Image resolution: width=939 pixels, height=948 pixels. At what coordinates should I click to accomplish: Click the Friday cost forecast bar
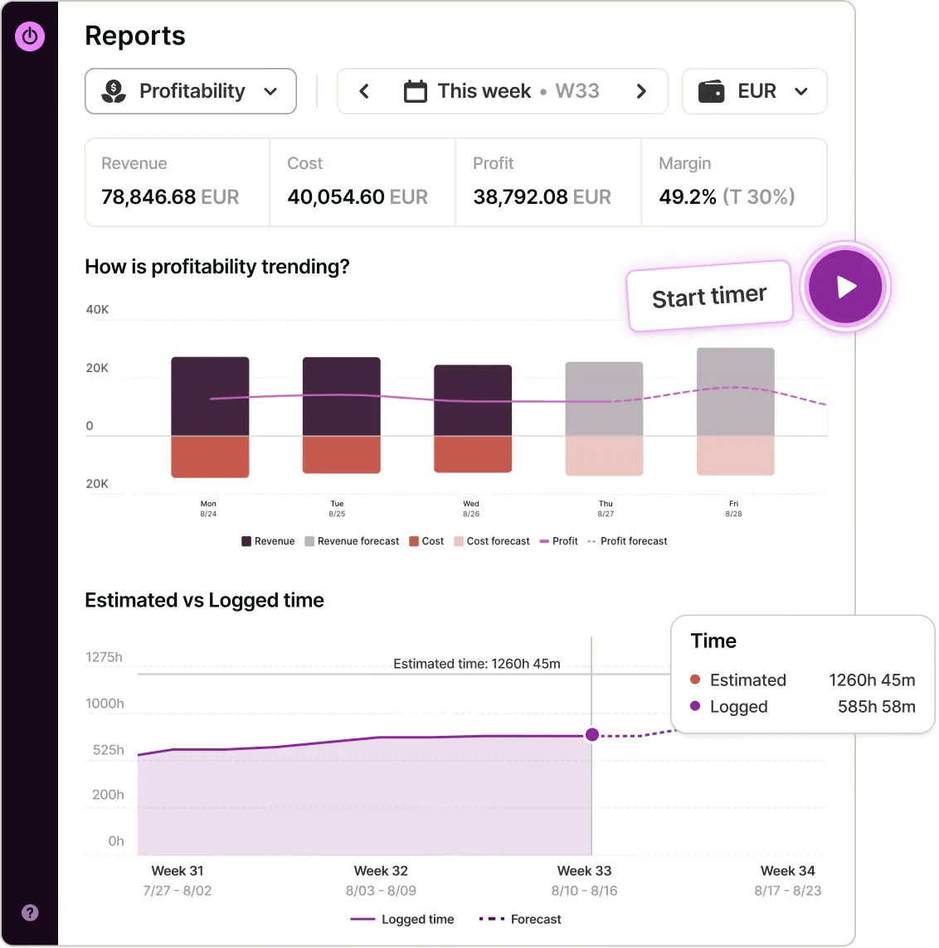pos(735,456)
